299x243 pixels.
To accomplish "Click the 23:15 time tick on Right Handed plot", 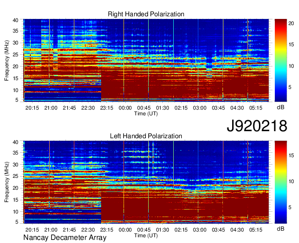I will point(107,108).
